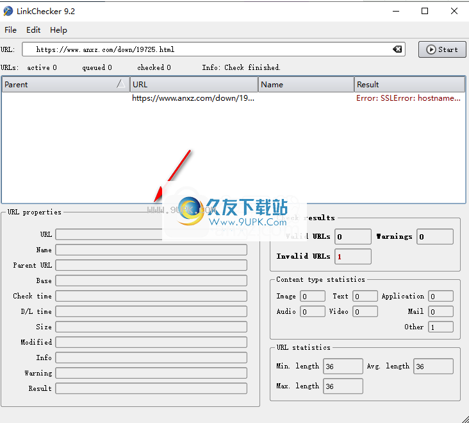Maximize the LinkChecker window
The height and width of the screenshot is (423, 469).
(425, 12)
